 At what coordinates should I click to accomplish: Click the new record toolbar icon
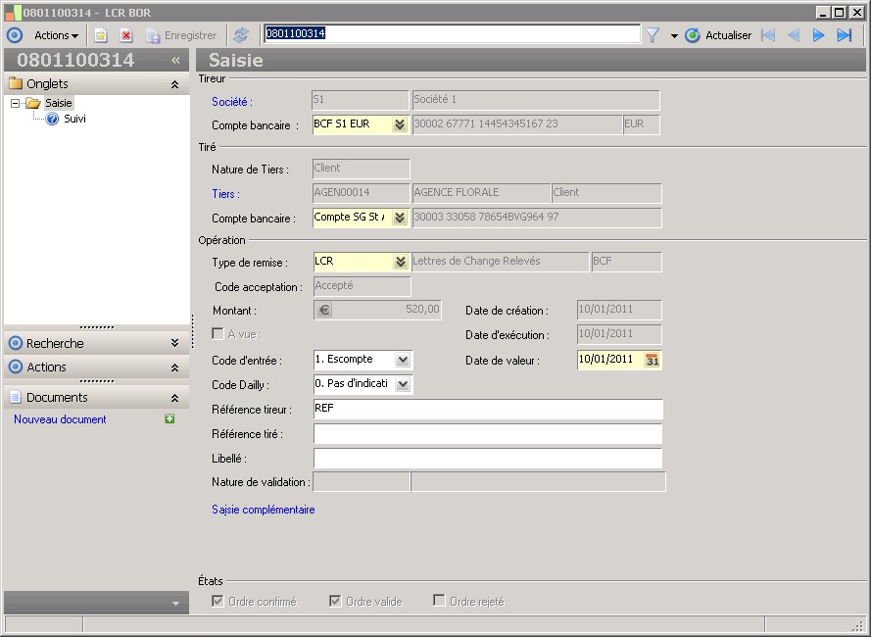coord(101,35)
